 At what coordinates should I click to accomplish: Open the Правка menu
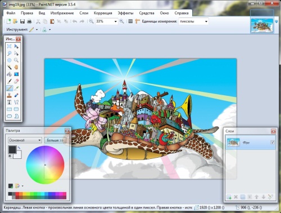(x=27, y=13)
